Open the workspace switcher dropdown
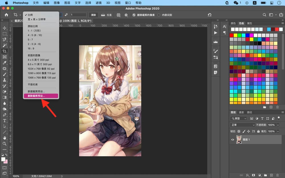The image size is (285, 178). point(272,15)
